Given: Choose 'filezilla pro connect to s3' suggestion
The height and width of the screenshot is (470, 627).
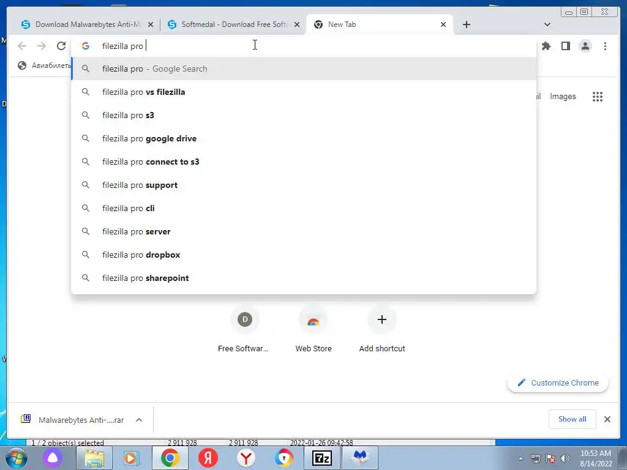Looking at the screenshot, I should (x=304, y=162).
